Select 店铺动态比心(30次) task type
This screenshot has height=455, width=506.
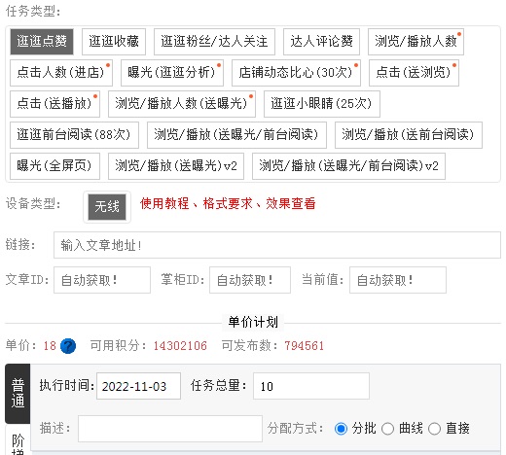296,73
